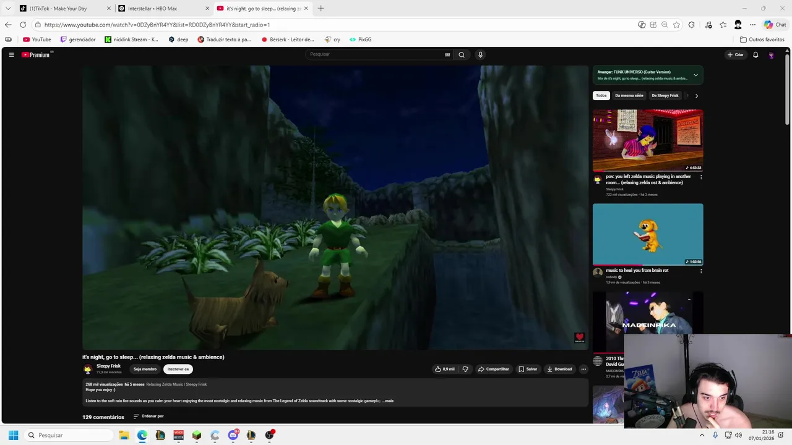This screenshot has height=445, width=792.
Task: Open 'Ordenar por' comments sort dropdown
Action: pos(148,416)
